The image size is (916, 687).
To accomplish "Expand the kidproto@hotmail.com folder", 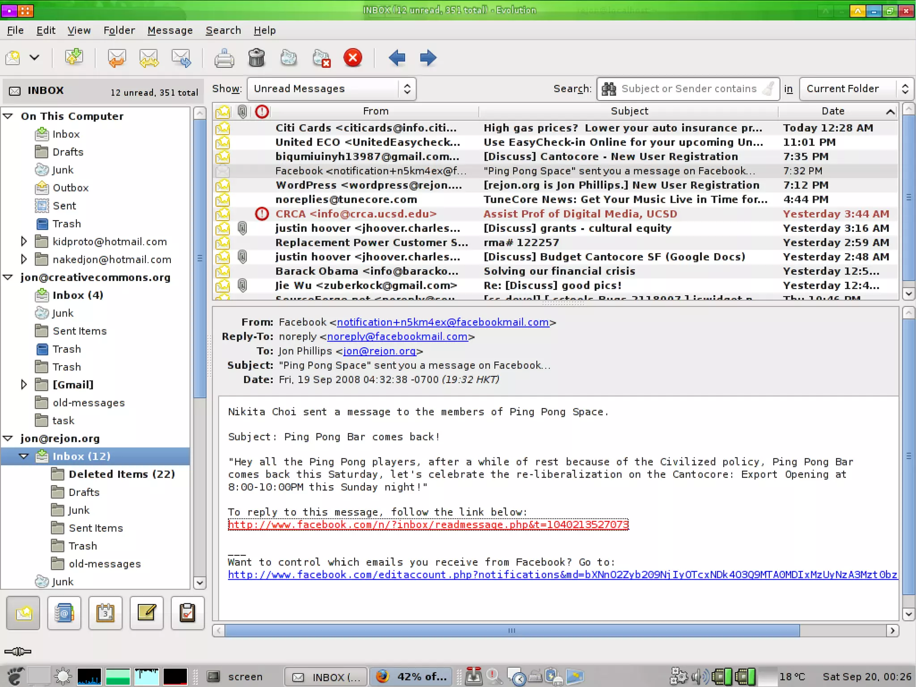I will point(24,242).
